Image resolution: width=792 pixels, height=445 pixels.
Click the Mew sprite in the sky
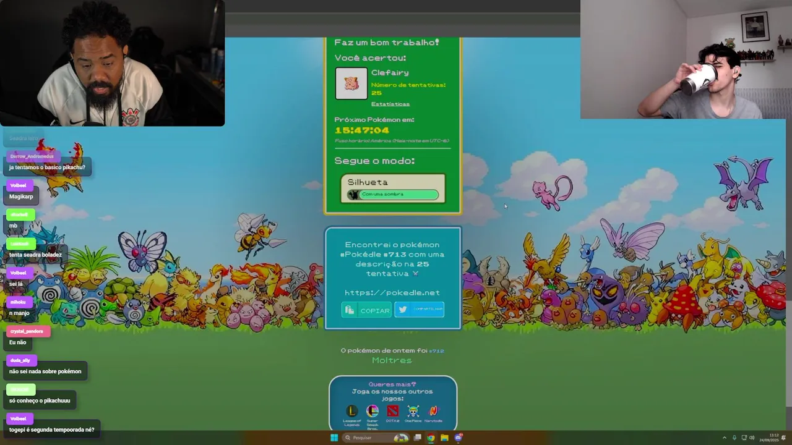tap(552, 192)
